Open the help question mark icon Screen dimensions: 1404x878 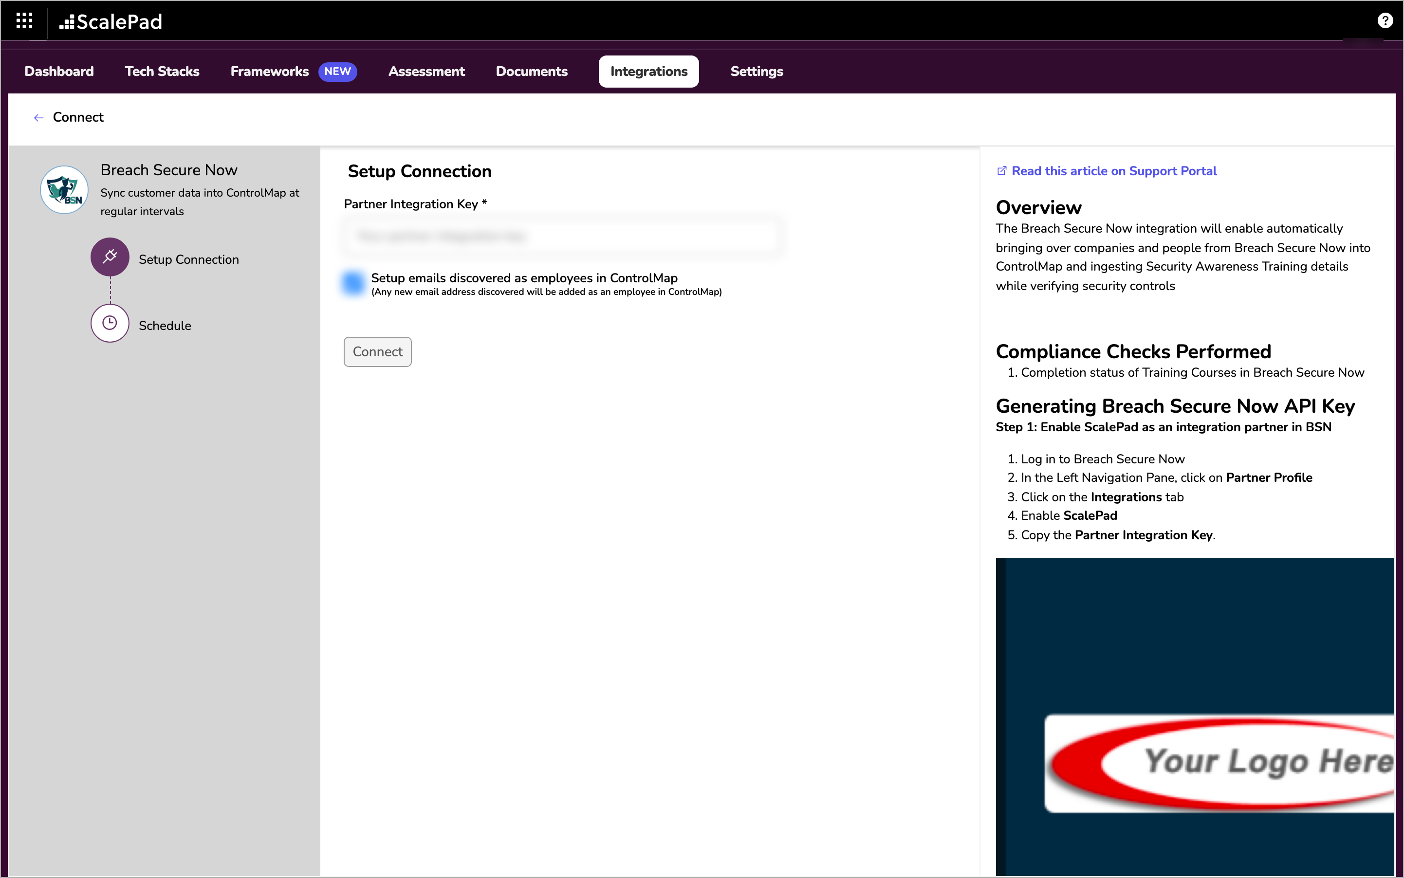coord(1385,21)
